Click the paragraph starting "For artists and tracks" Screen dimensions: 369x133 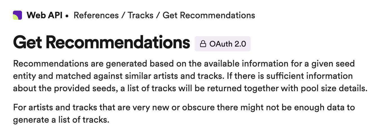[x=184, y=114]
